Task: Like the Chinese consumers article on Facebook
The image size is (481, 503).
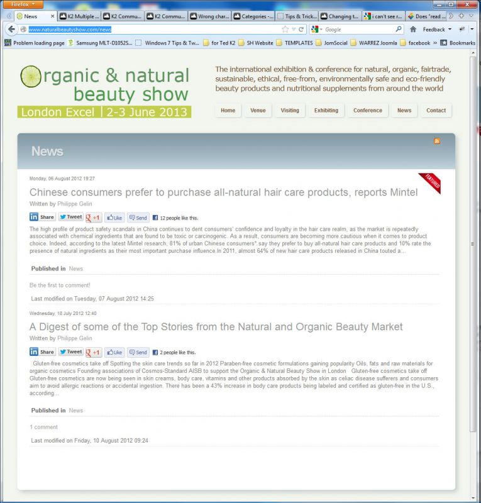Action: point(114,218)
